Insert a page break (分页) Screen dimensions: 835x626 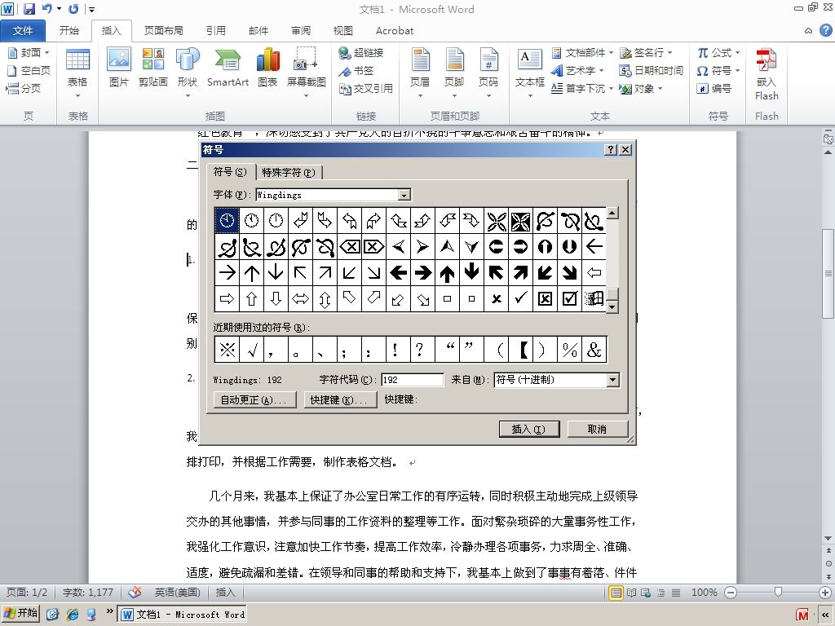click(x=24, y=88)
